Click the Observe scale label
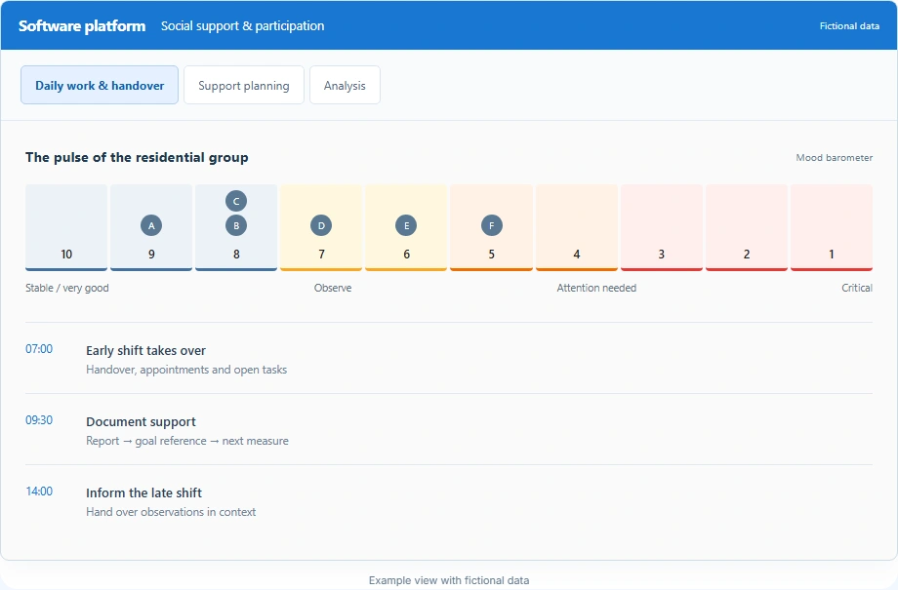Viewport: 898px width, 590px height. pyautogui.click(x=333, y=288)
